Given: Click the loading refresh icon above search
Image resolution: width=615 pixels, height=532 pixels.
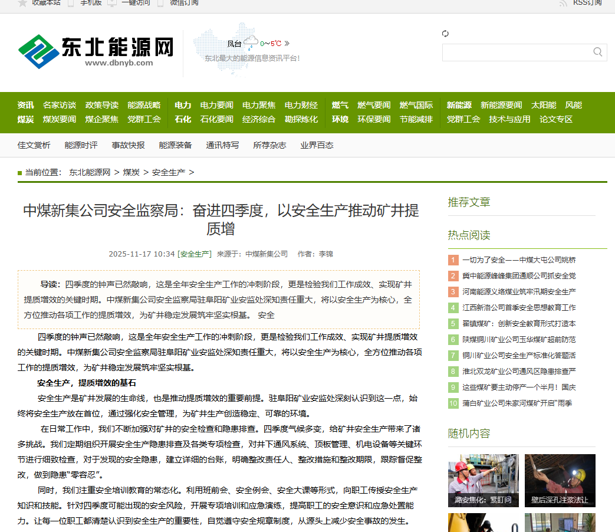Looking at the screenshot, I should pyautogui.click(x=445, y=34).
